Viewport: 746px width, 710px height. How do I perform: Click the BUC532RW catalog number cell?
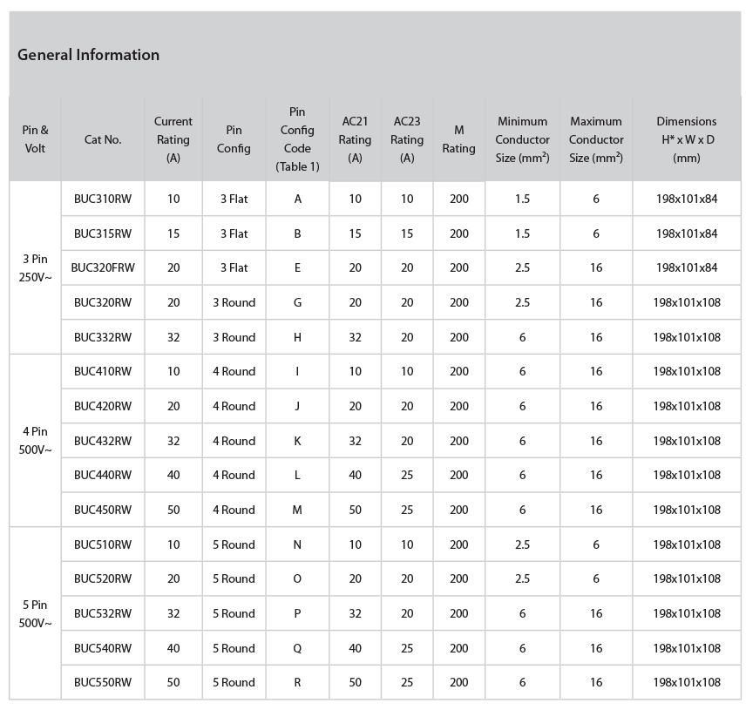pos(103,613)
